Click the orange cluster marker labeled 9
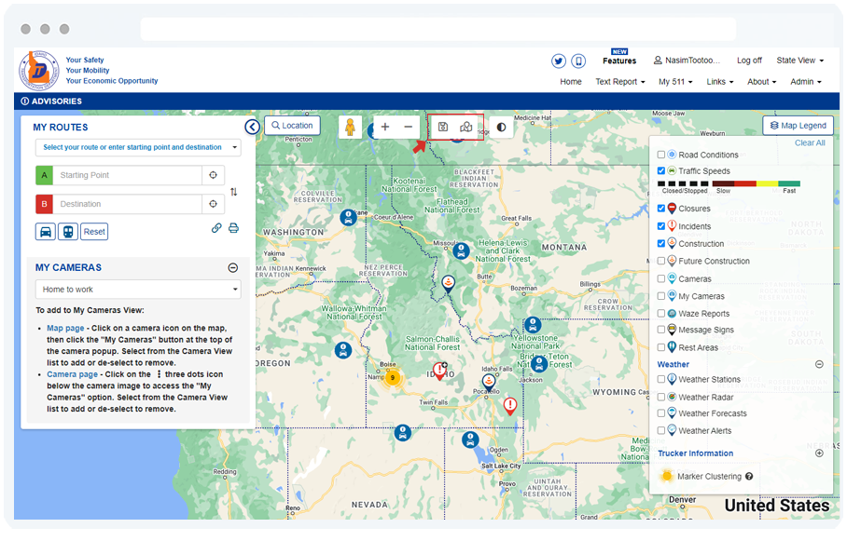This screenshot has width=847, height=541. [393, 377]
